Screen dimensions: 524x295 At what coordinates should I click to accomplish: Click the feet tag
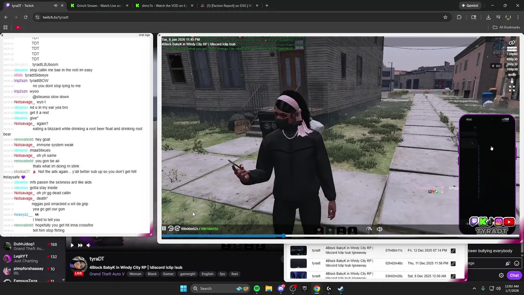click(x=235, y=274)
